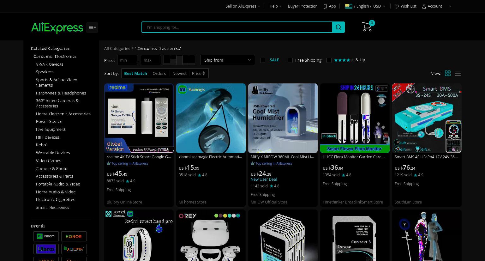Open VR/AR Devices category
The width and height of the screenshot is (485, 261).
[50, 64]
